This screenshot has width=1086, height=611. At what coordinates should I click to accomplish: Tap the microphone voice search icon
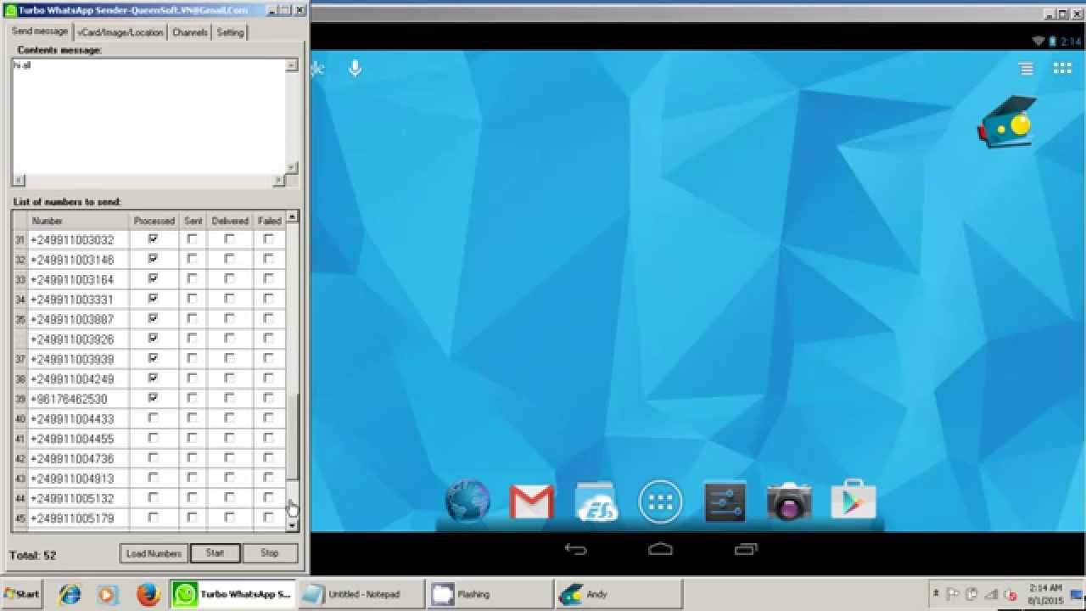tap(355, 68)
